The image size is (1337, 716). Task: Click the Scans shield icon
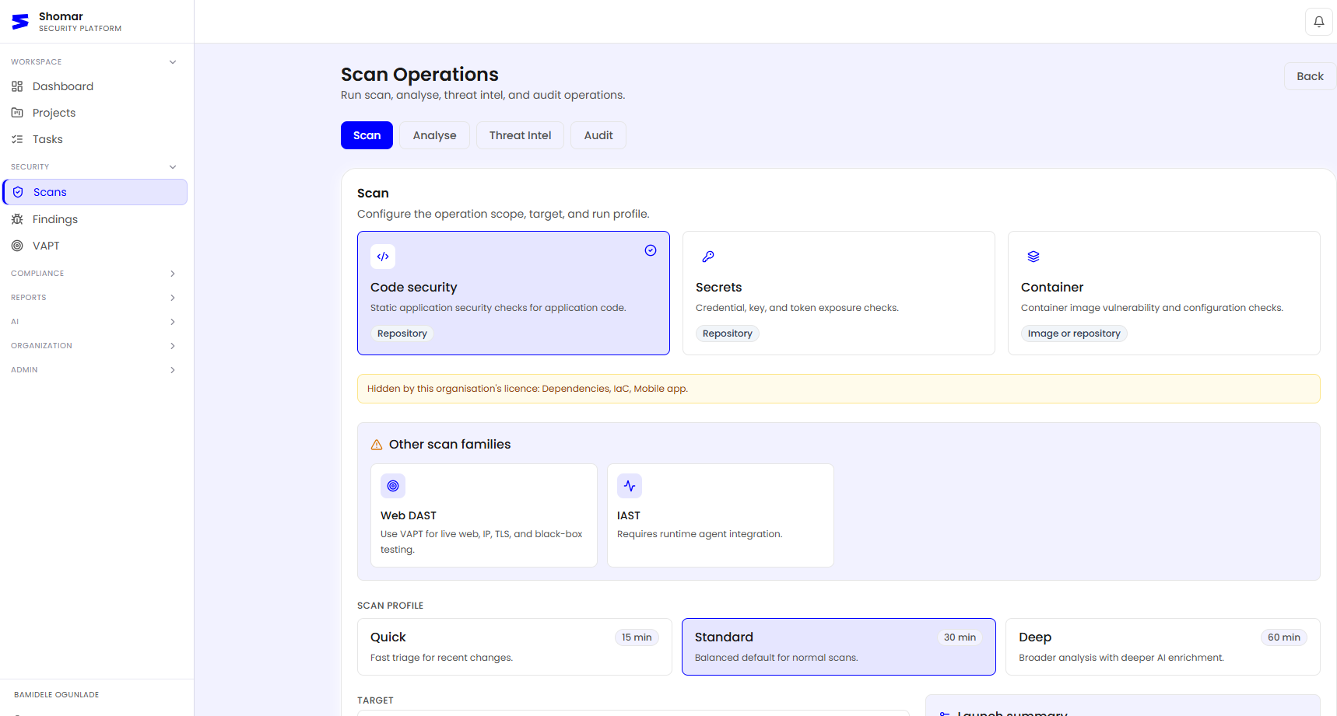click(x=18, y=192)
